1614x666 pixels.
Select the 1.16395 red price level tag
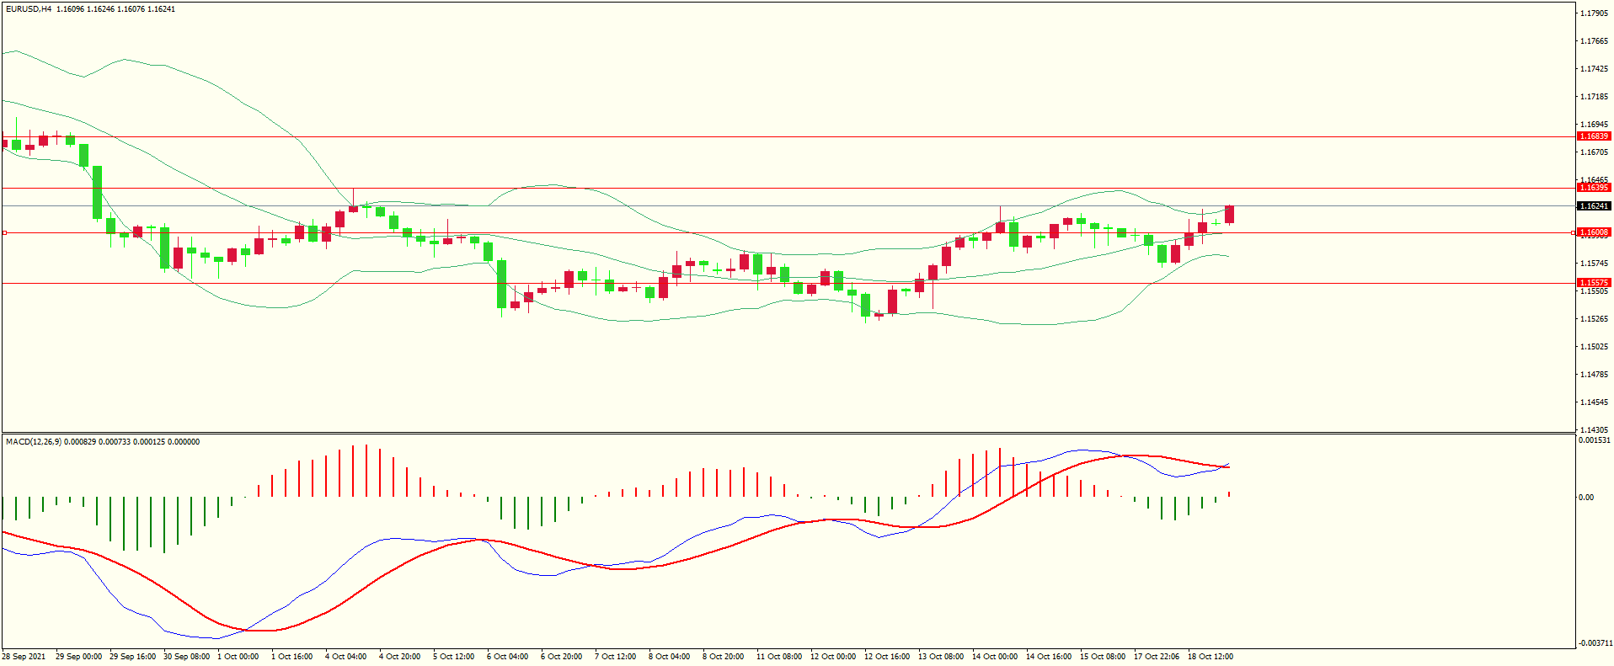click(1593, 188)
